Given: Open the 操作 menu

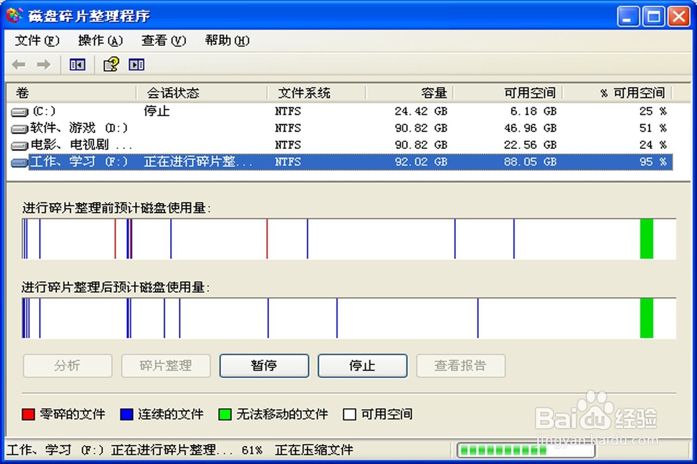Looking at the screenshot, I should click(99, 40).
